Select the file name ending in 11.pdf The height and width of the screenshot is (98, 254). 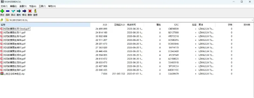point(15,33)
